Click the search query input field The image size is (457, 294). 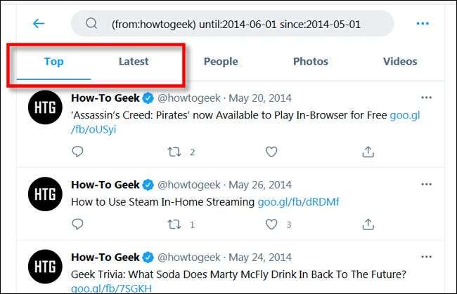(236, 24)
